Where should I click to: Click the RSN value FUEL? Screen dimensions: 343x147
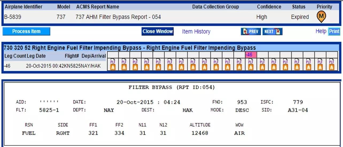(x=29, y=133)
